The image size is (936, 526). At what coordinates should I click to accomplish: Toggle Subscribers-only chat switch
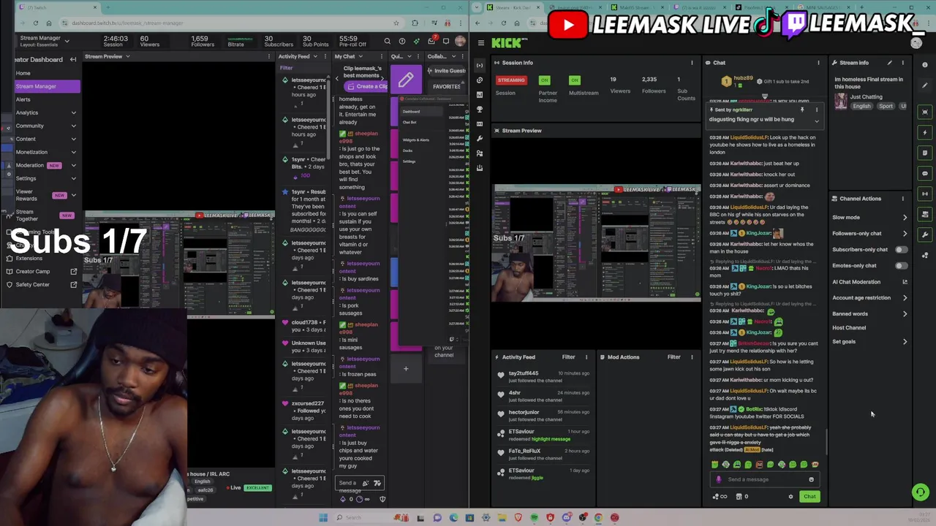click(x=901, y=250)
